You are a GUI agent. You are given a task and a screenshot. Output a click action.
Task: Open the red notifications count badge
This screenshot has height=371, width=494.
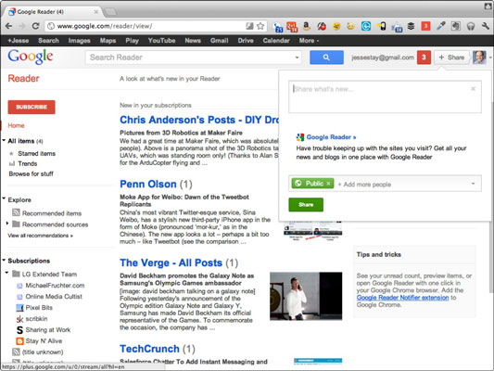click(424, 58)
